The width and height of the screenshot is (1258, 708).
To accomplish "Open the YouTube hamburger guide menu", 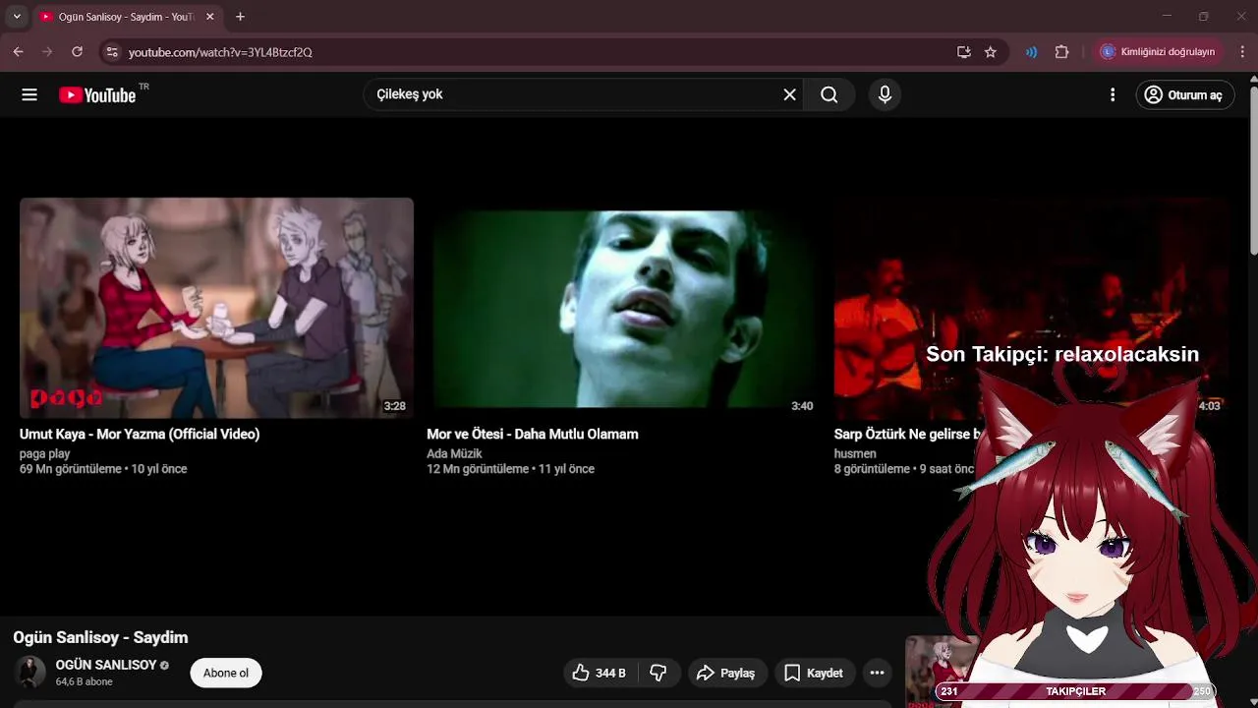I will (29, 94).
